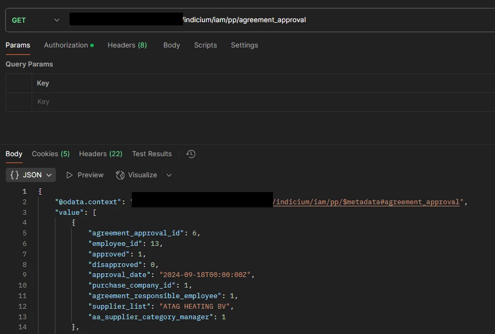
Task: Click the Preview play icon
Action: (70, 175)
